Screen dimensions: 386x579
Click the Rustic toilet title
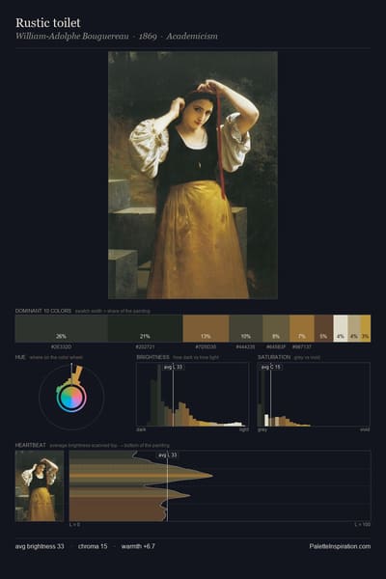coord(48,23)
